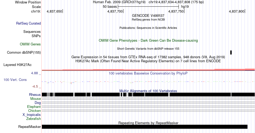Click Short Genetic Variants from dbSNP title
This screenshot has width=255, height=133.
(x=148, y=49)
